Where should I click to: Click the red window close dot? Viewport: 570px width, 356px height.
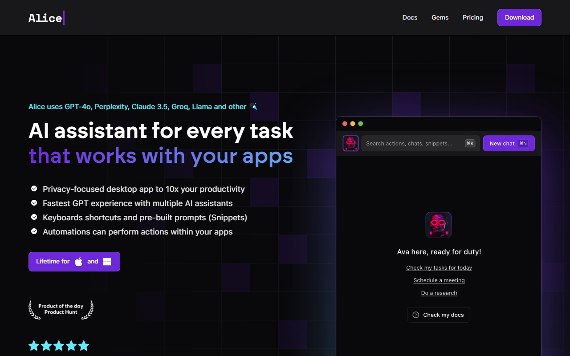[x=345, y=124]
